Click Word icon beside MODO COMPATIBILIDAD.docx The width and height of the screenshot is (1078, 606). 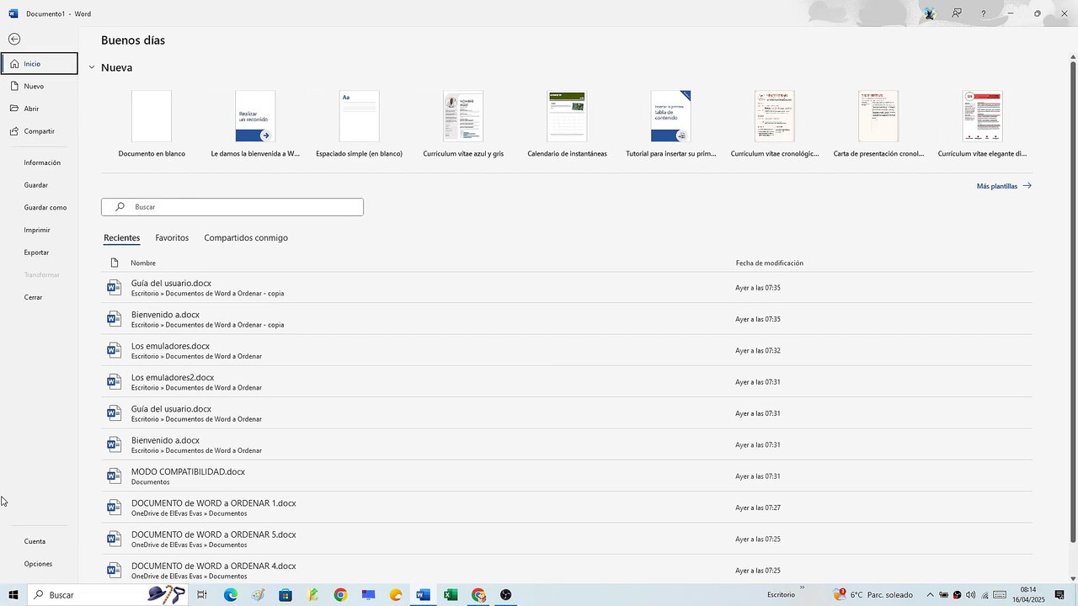tap(115, 476)
